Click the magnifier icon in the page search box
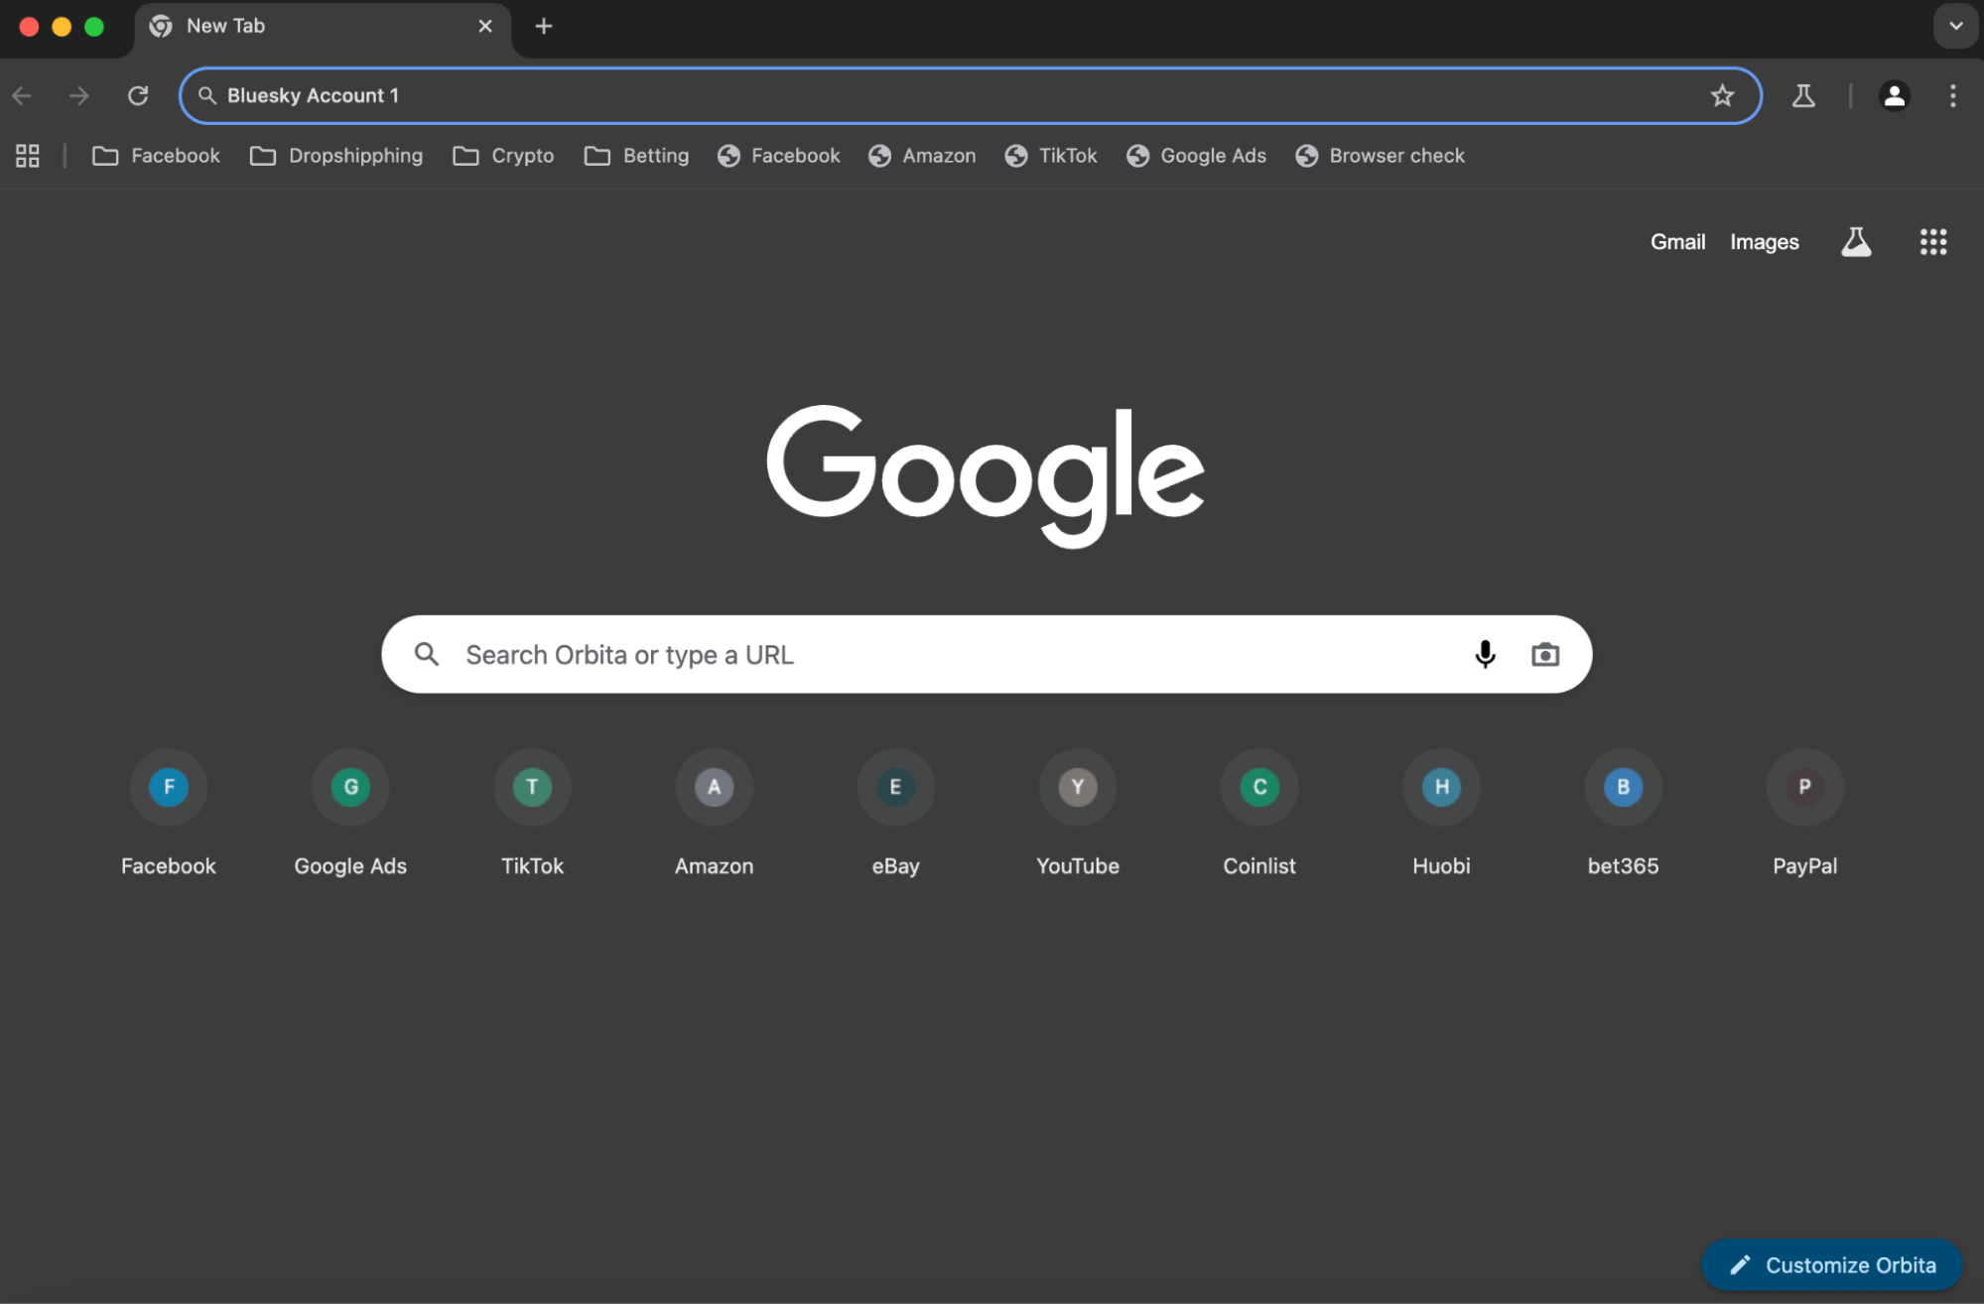This screenshot has height=1304, width=1984. (427, 654)
